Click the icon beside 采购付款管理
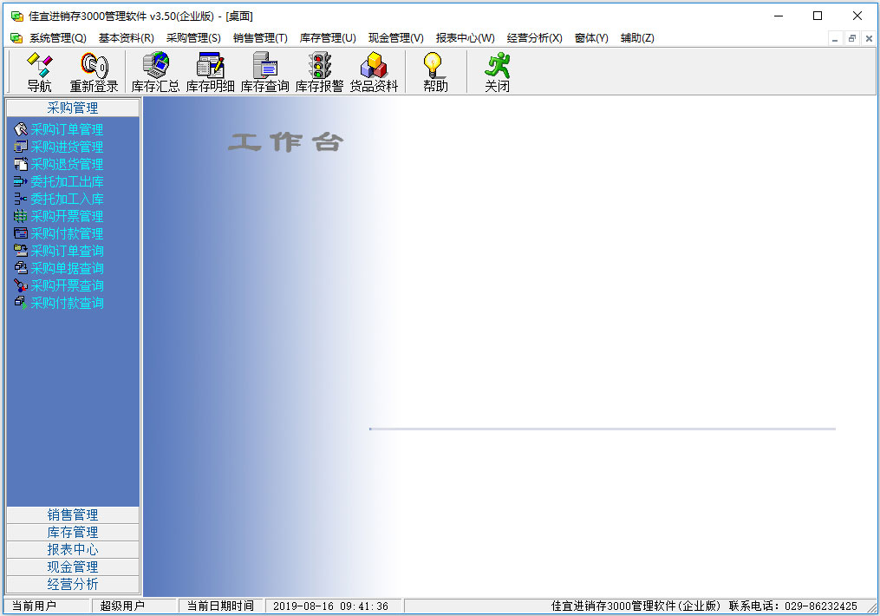880x616 pixels. pyautogui.click(x=21, y=233)
